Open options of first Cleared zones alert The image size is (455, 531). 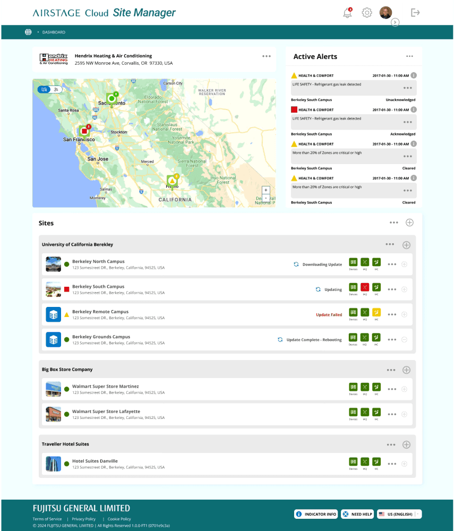(408, 157)
